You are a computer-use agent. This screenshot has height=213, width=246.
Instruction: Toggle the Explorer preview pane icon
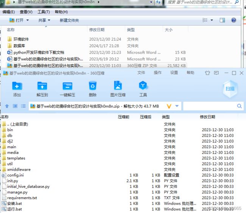tap(222, 20)
